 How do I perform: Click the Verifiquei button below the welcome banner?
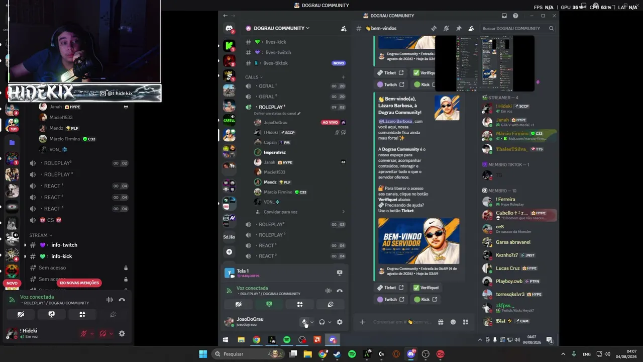point(426,288)
